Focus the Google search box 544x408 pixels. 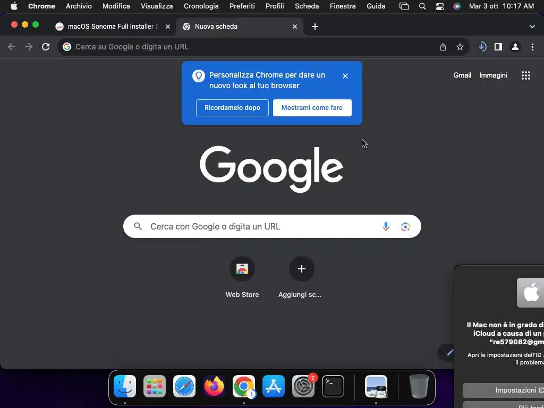pyautogui.click(x=272, y=226)
